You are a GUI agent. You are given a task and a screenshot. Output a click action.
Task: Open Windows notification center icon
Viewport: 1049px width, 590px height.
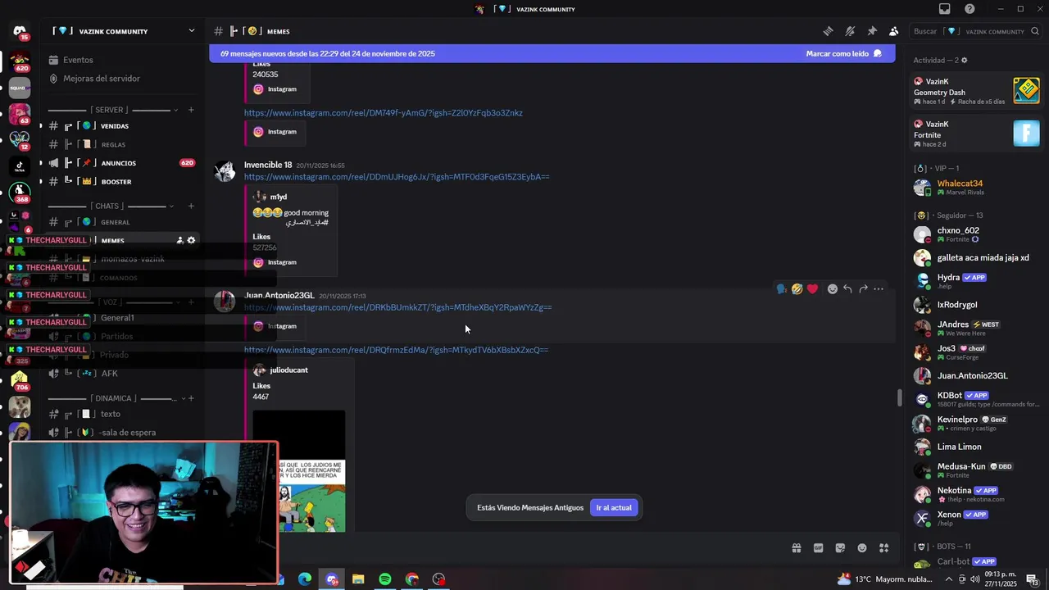1032,579
